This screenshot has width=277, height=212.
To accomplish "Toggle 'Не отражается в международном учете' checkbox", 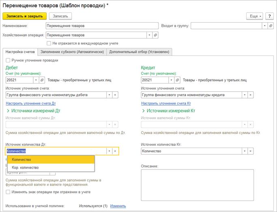I will click(49, 43).
